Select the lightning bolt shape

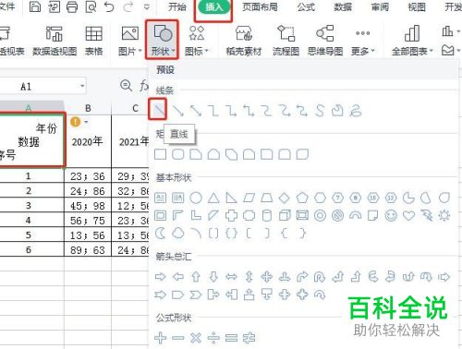[427, 216]
